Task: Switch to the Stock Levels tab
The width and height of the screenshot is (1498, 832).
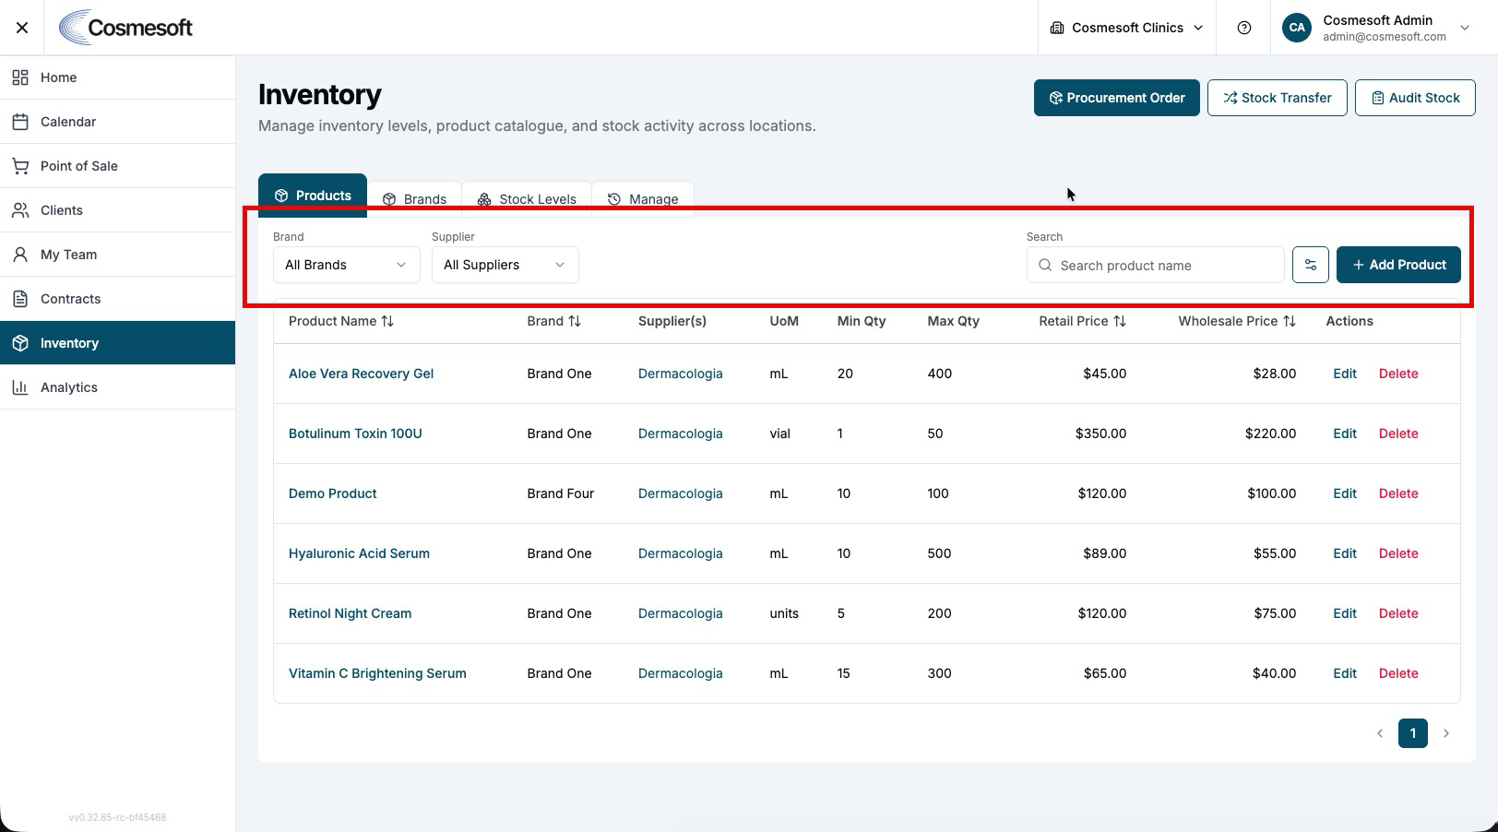Action: (527, 199)
